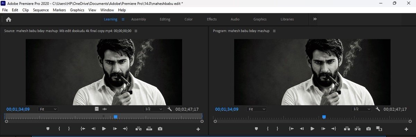Switch to Effects workspace
The height and width of the screenshot is (137, 416).
pyautogui.click(x=212, y=19)
